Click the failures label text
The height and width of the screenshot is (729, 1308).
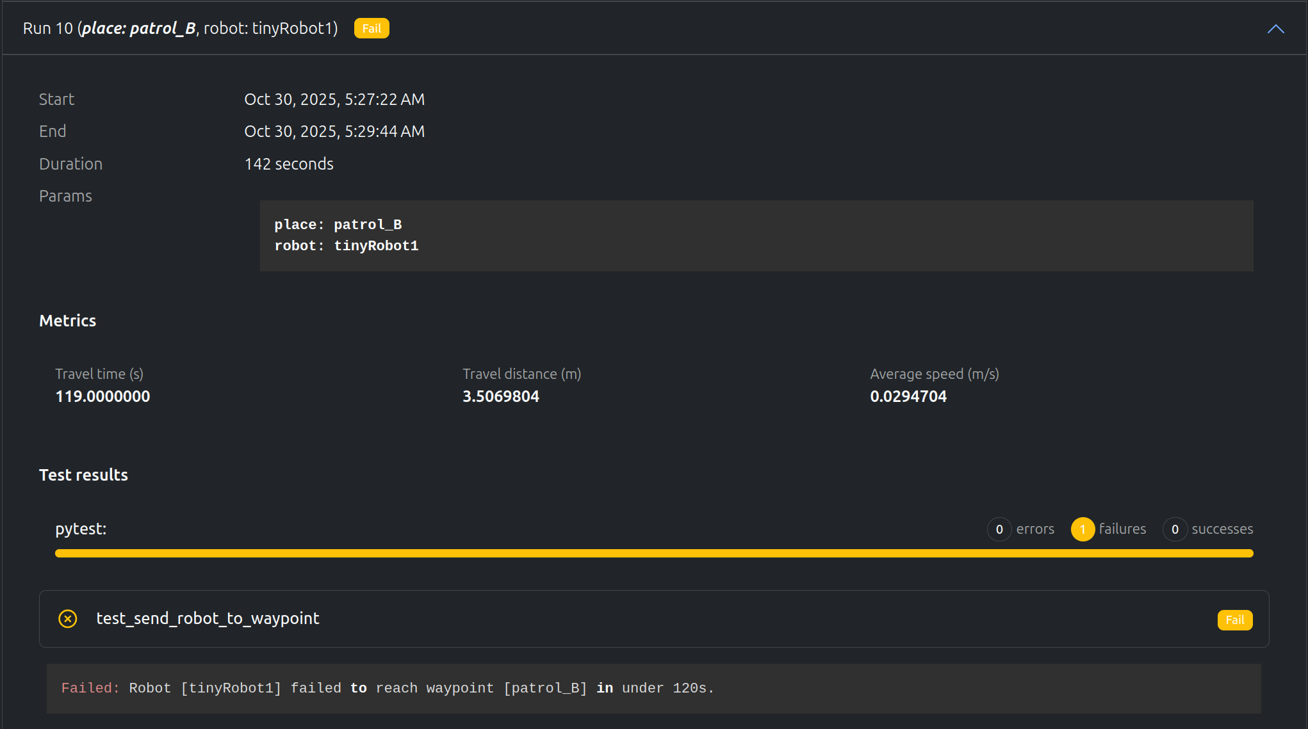pyautogui.click(x=1122, y=529)
